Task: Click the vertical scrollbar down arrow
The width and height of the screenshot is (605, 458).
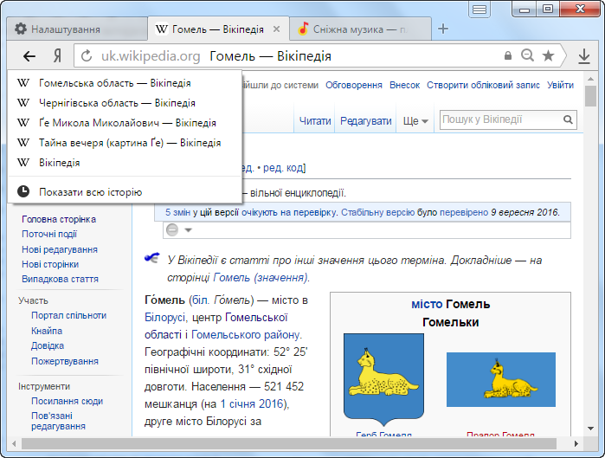Action: (x=590, y=429)
